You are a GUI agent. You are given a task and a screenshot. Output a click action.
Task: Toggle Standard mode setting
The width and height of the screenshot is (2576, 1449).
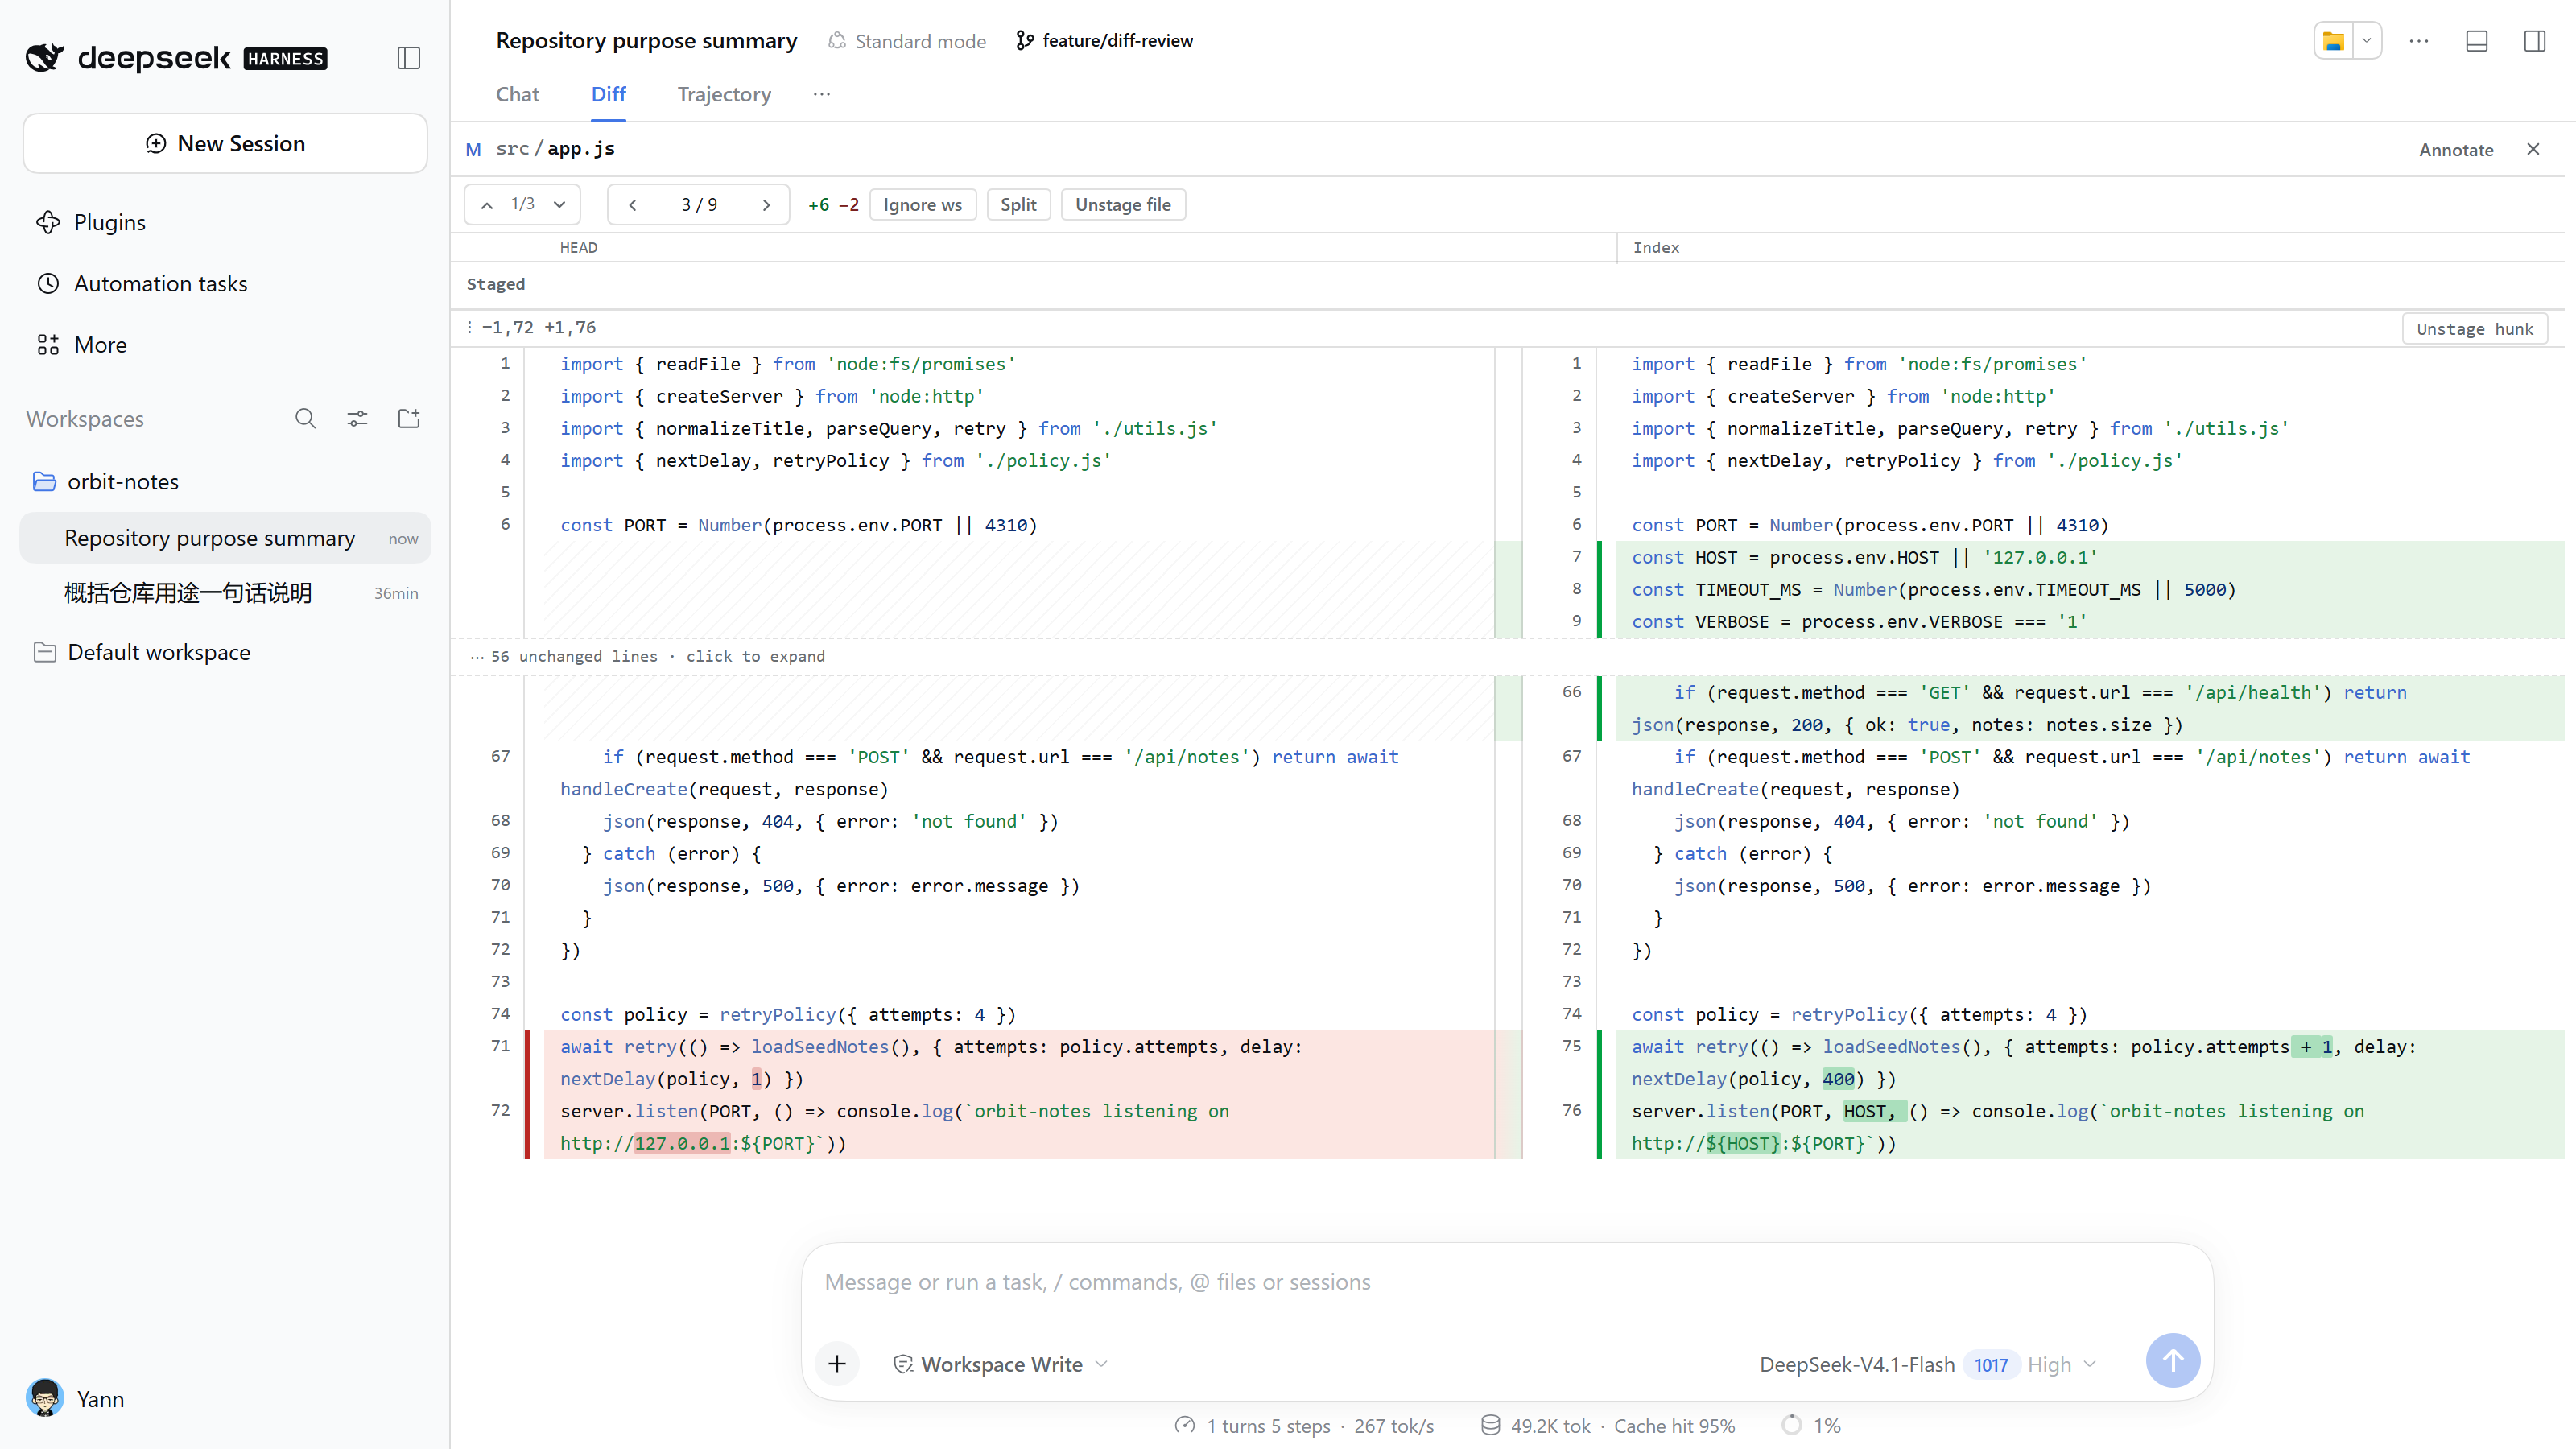tap(907, 41)
